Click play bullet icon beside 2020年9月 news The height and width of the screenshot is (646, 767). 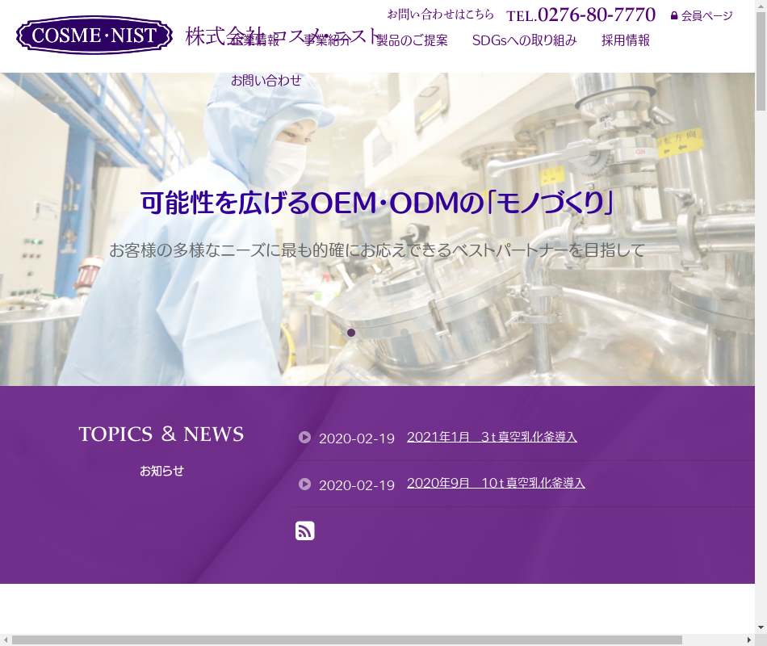[x=304, y=484]
